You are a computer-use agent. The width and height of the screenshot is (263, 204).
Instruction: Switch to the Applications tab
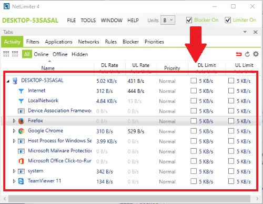[58, 42]
